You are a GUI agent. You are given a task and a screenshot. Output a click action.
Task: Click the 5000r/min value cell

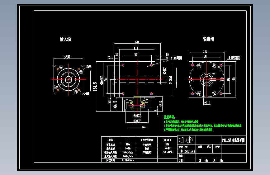128,157
